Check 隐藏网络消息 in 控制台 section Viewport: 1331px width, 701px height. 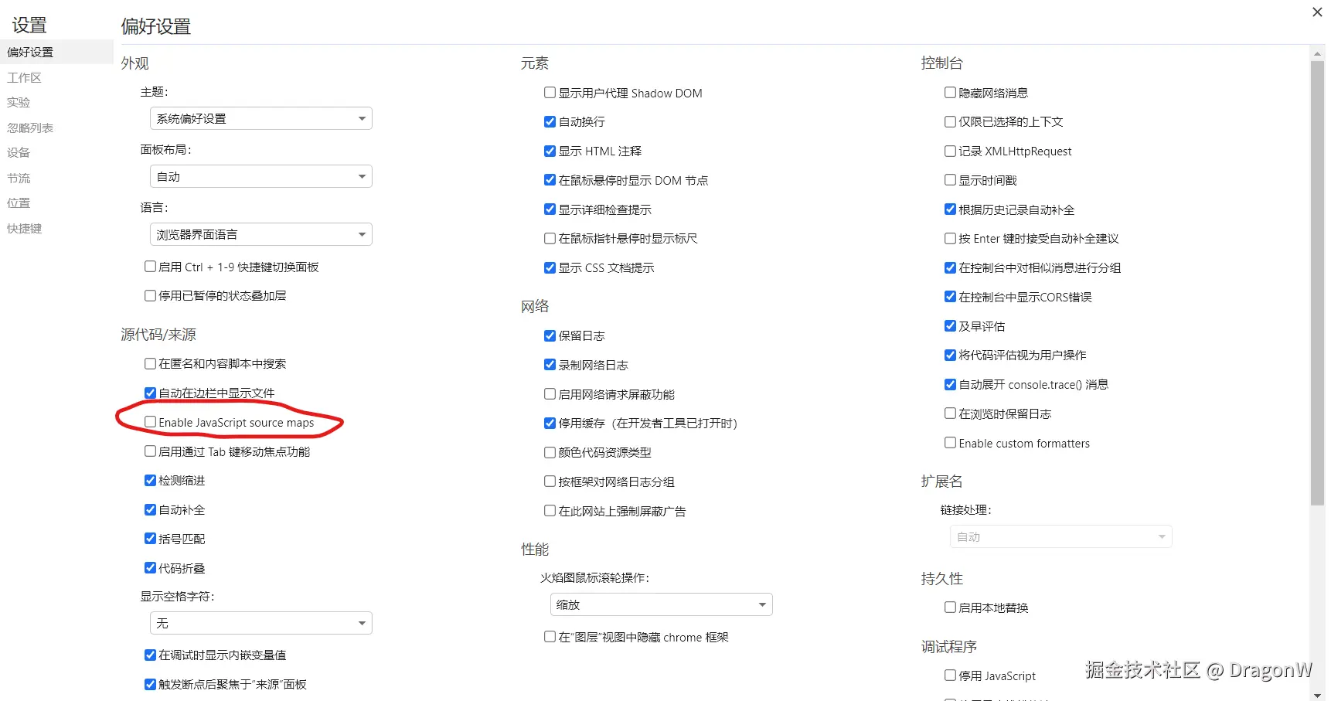click(949, 92)
